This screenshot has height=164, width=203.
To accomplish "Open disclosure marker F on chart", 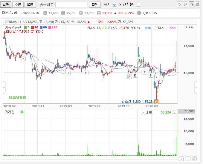I will tap(129, 77).
